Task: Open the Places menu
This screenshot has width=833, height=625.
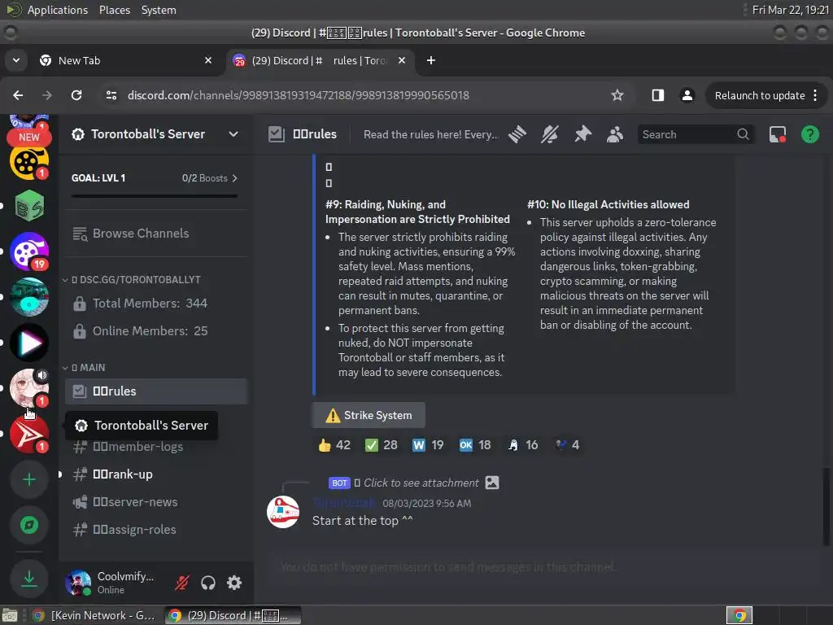Action: [114, 10]
